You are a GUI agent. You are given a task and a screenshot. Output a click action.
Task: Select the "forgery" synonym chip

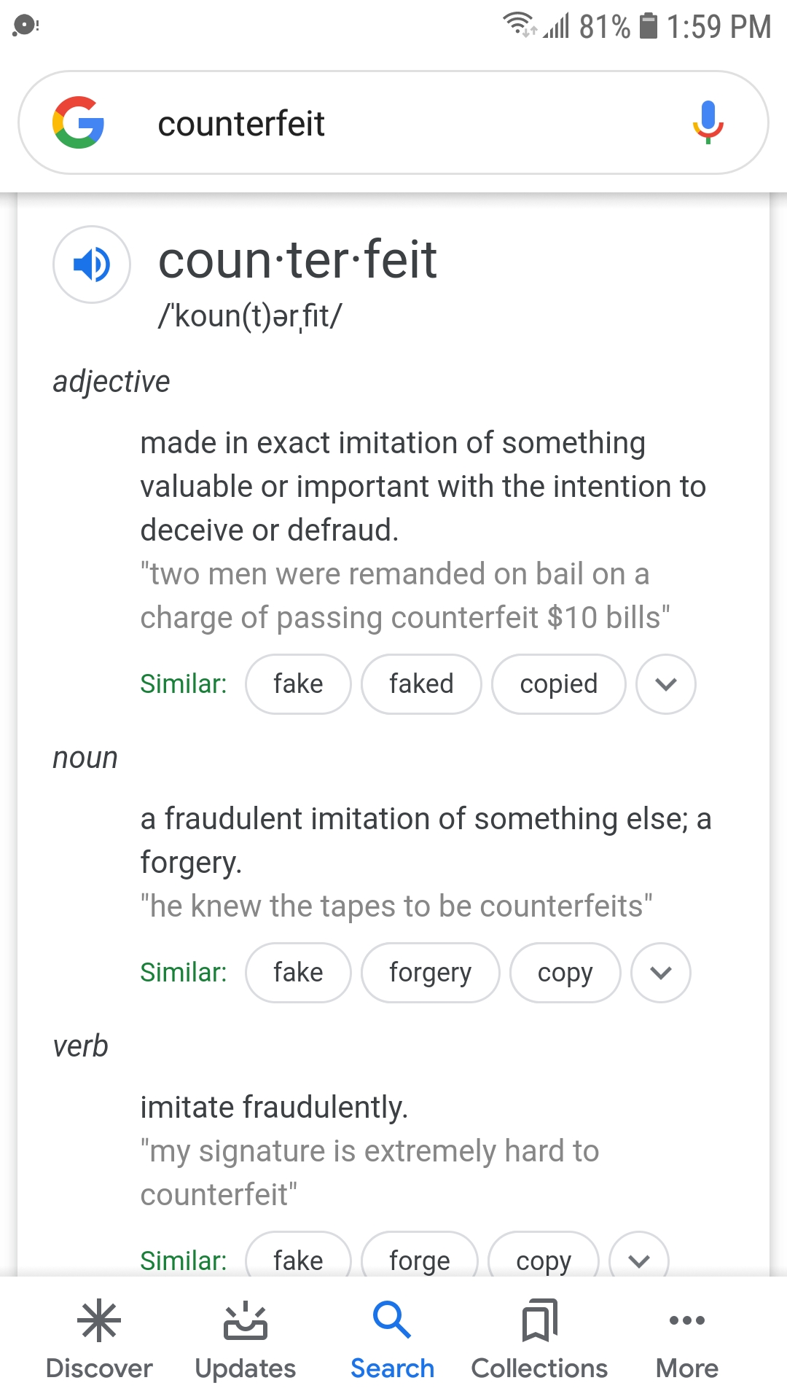(430, 973)
